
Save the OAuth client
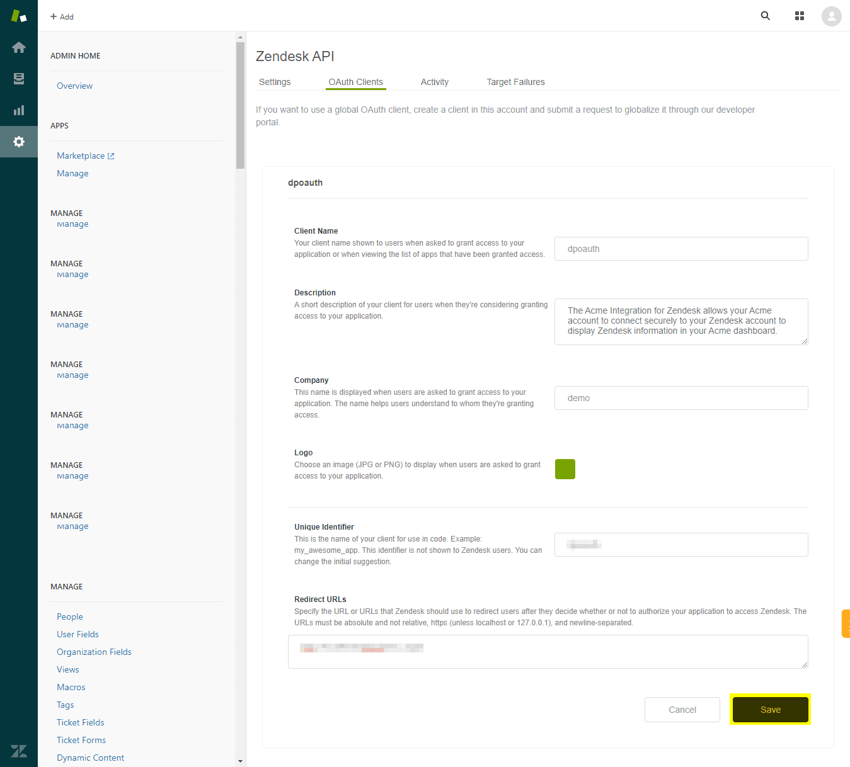771,710
